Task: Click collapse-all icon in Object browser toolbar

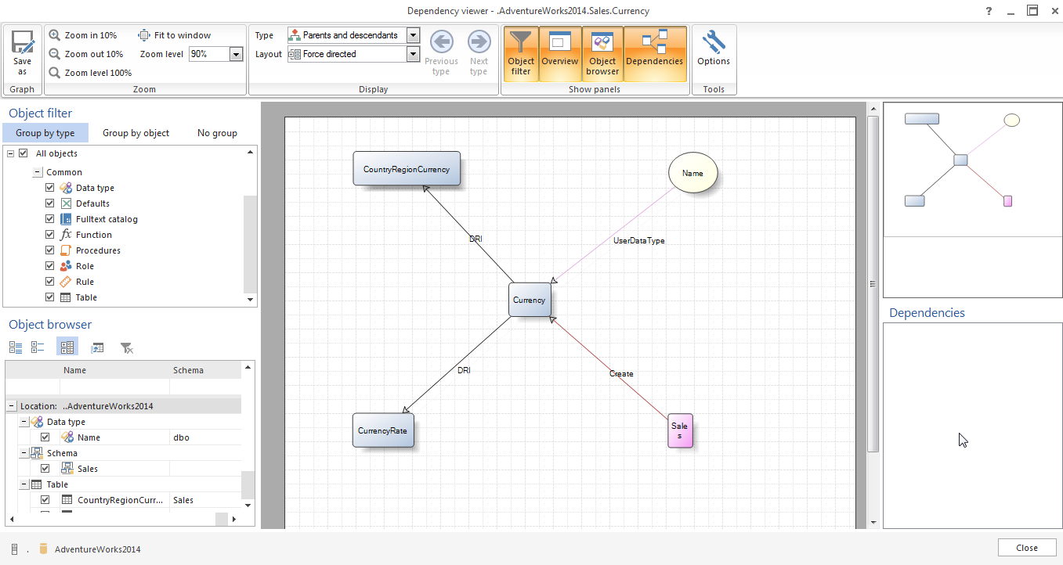Action: pos(38,347)
